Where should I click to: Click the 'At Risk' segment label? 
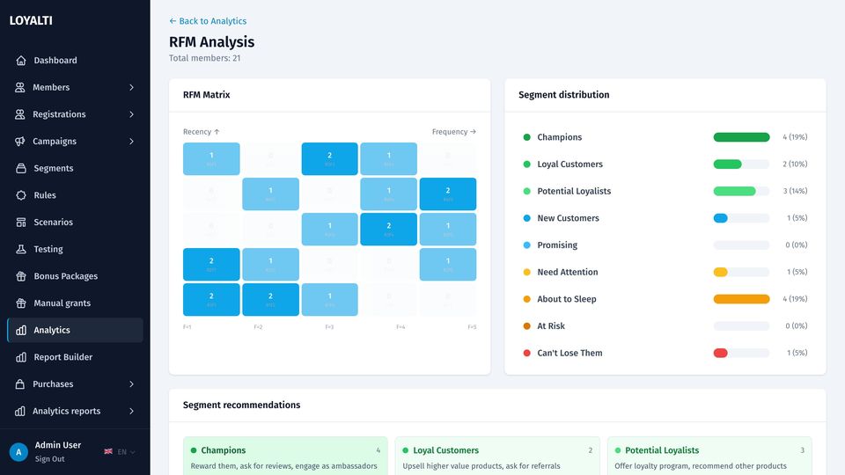click(x=551, y=325)
